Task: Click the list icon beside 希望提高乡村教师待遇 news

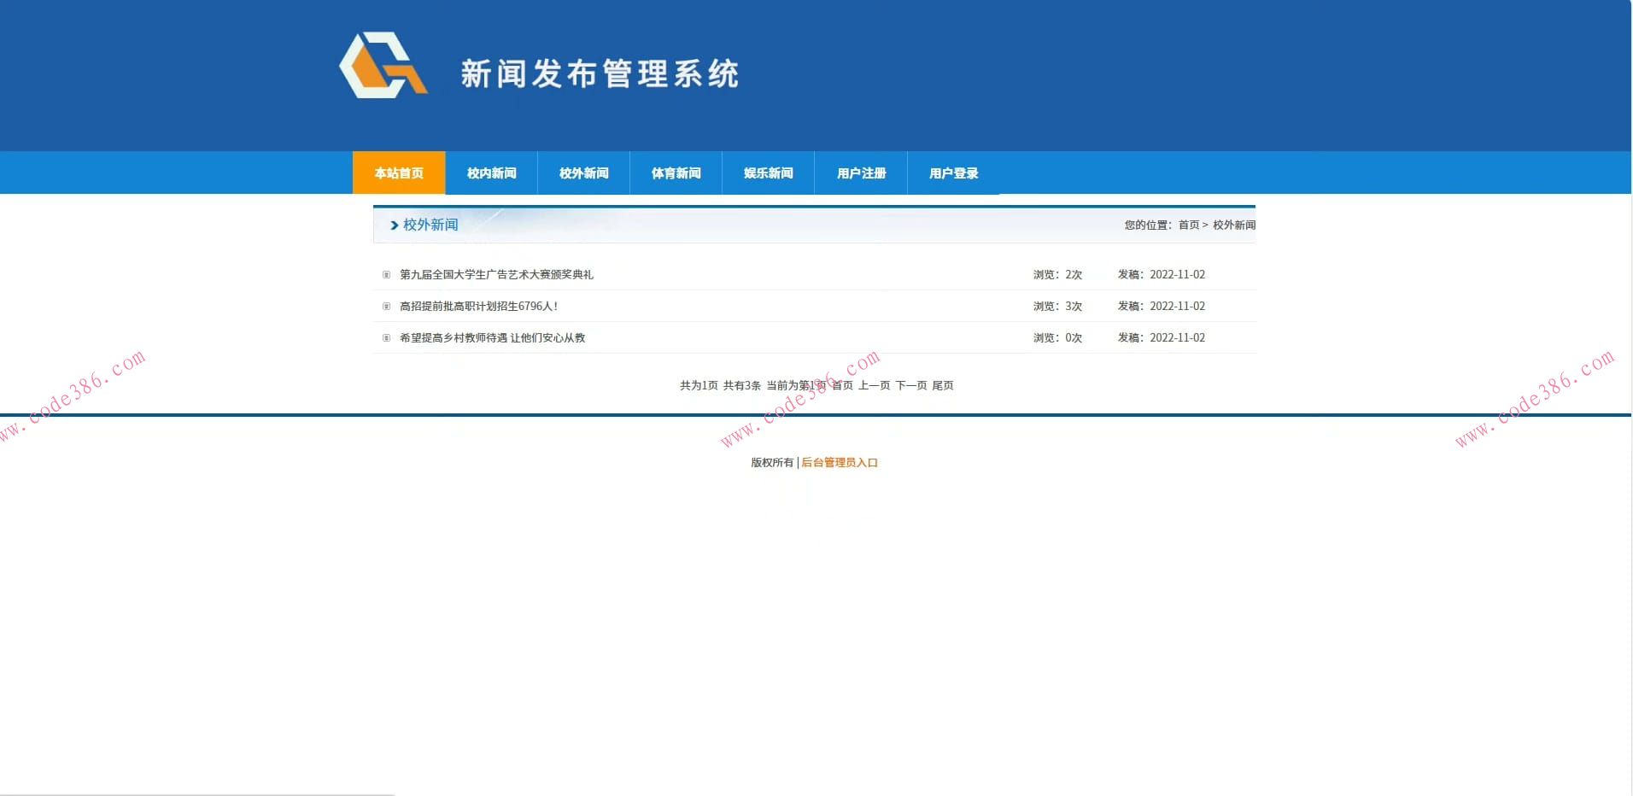Action: tap(387, 337)
